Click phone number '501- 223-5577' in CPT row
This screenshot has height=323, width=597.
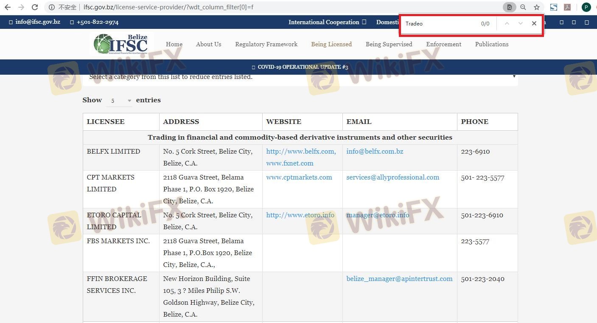pyautogui.click(x=482, y=178)
